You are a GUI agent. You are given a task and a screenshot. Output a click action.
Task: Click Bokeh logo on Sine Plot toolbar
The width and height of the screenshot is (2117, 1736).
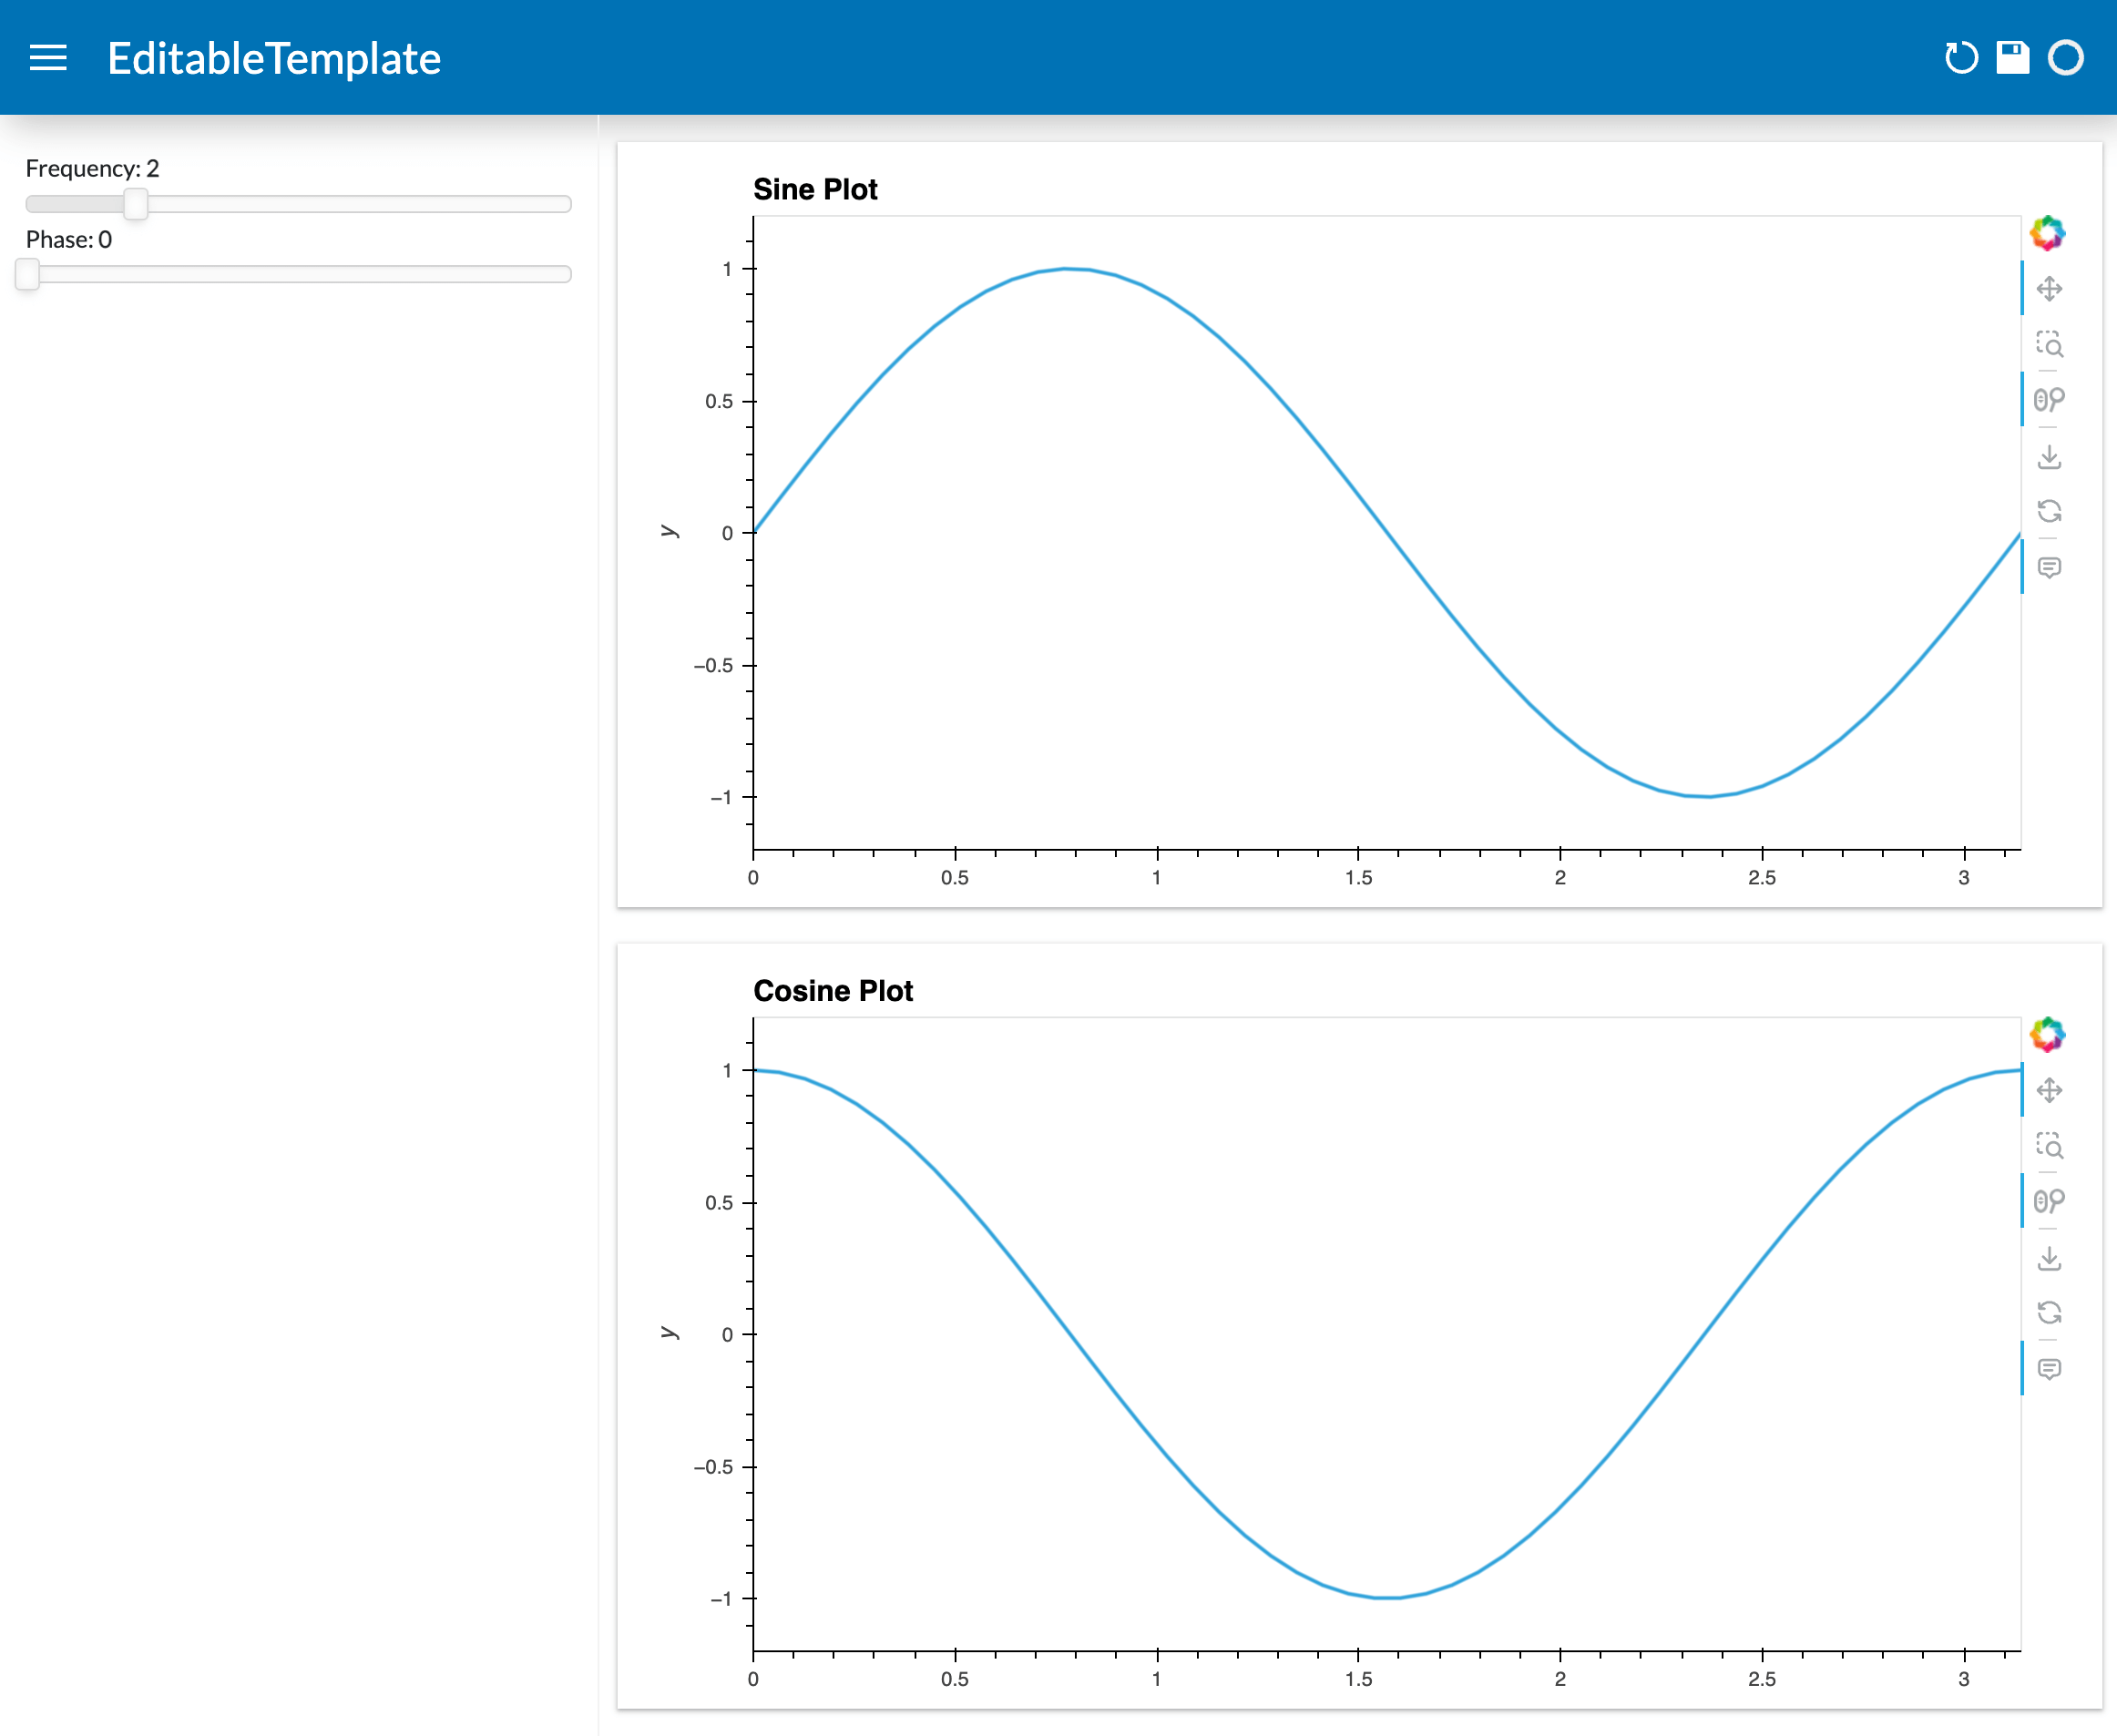click(x=2047, y=233)
